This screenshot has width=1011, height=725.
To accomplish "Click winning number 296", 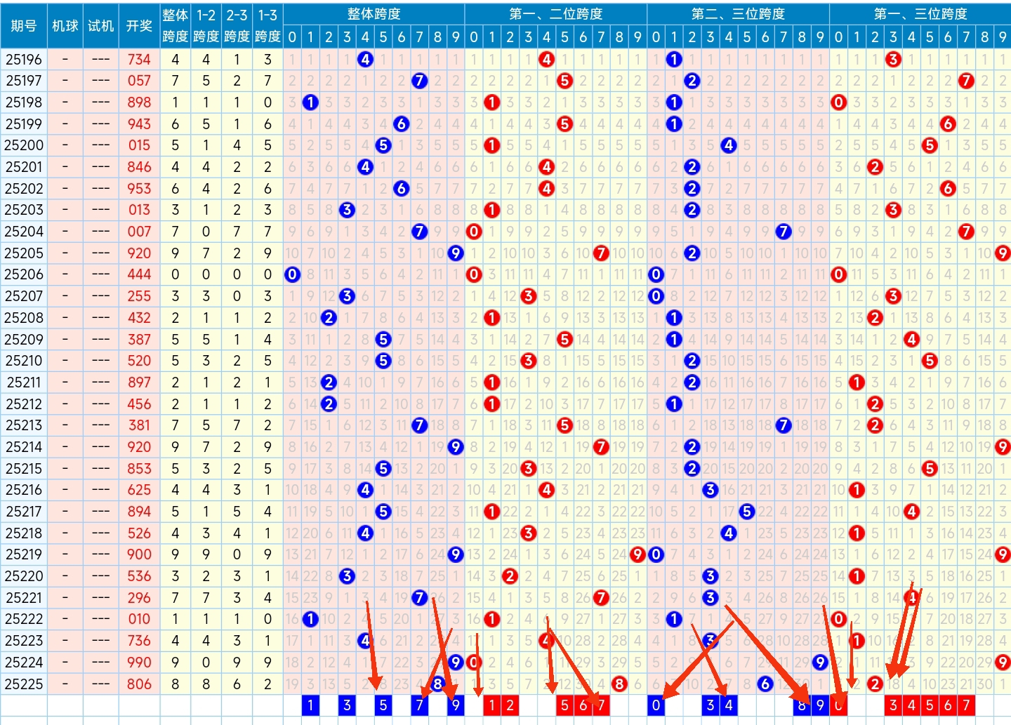I will point(139,598).
